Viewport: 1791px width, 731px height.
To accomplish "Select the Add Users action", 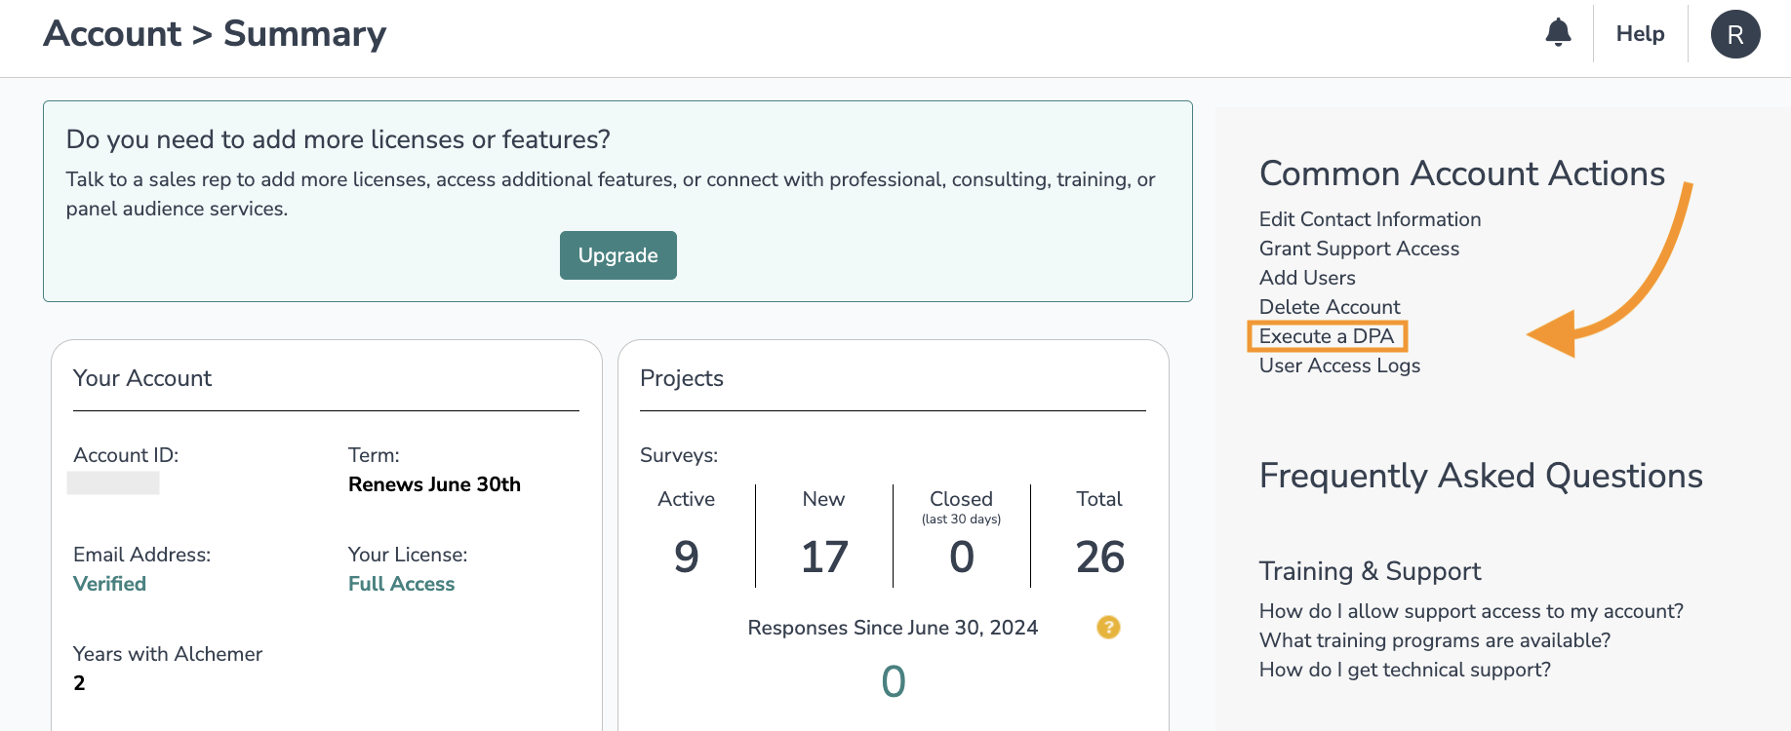I will tap(1307, 278).
